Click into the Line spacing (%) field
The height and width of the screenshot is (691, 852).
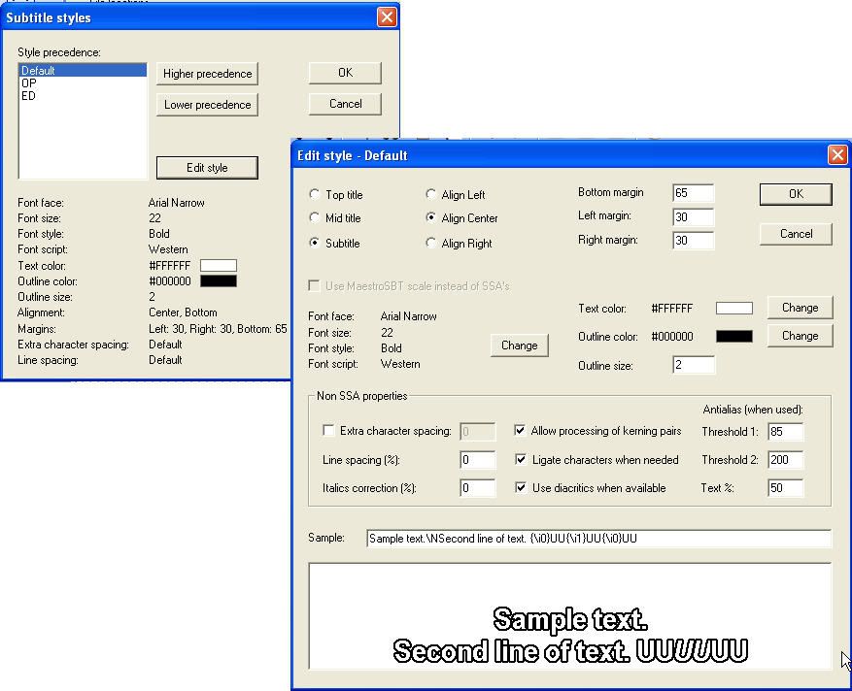(477, 460)
